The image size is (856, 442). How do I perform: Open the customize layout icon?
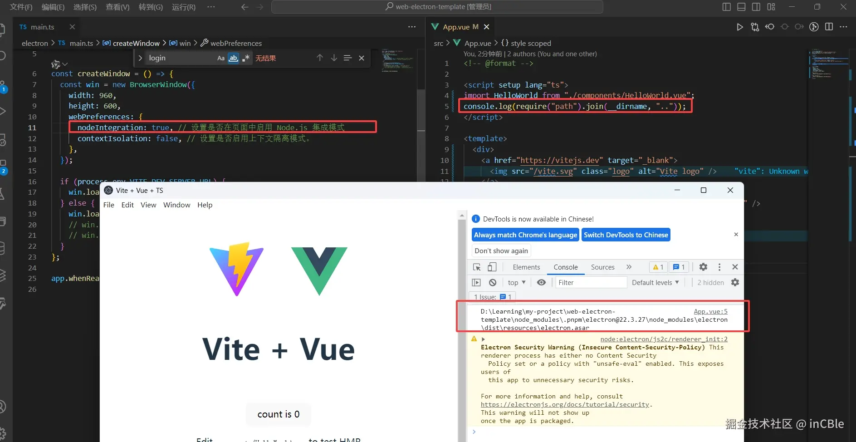(771, 7)
